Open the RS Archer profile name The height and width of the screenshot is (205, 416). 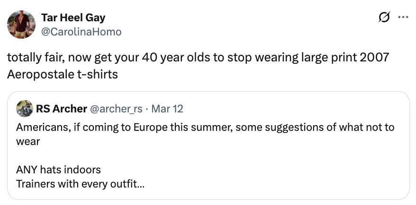pos(61,109)
